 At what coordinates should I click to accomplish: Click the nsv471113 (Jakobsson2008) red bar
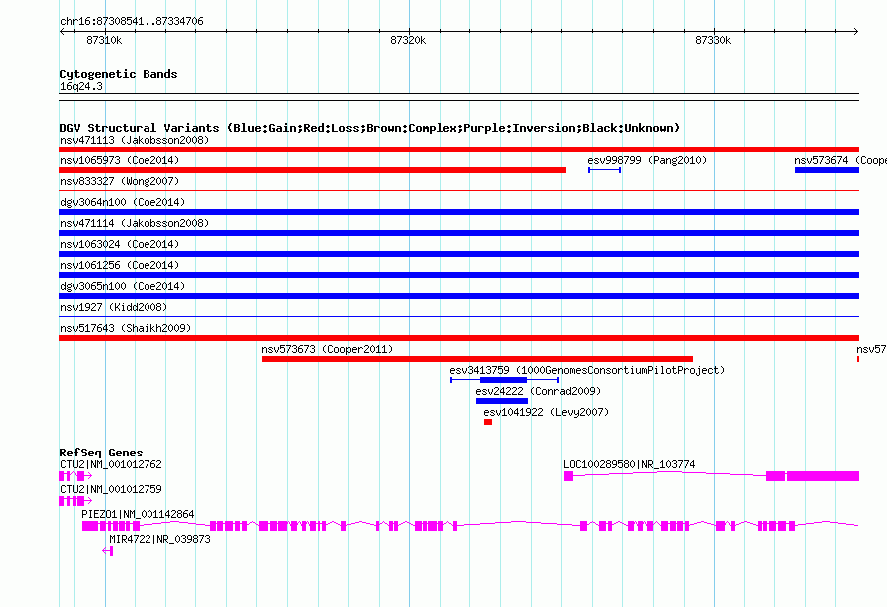(x=458, y=150)
